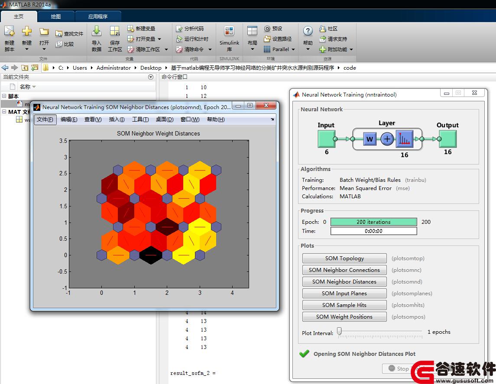Open 桌面(D) menu in figure window

click(x=165, y=119)
